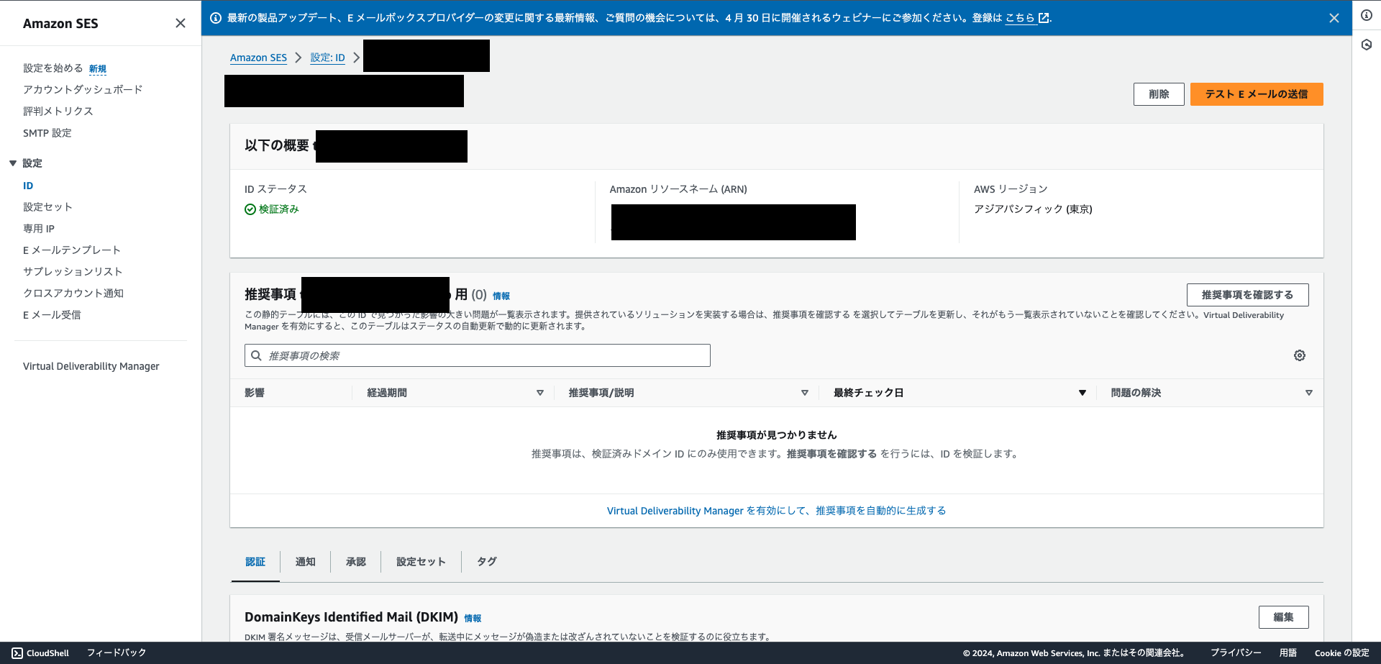Click the 削除 button
The height and width of the screenshot is (664, 1381).
(1159, 94)
